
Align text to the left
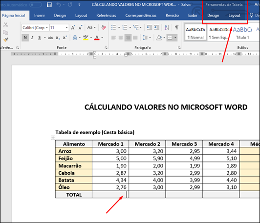(x=113, y=38)
